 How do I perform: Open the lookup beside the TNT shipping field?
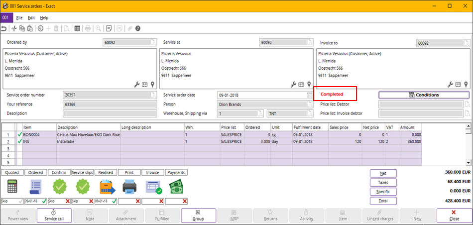click(310, 113)
